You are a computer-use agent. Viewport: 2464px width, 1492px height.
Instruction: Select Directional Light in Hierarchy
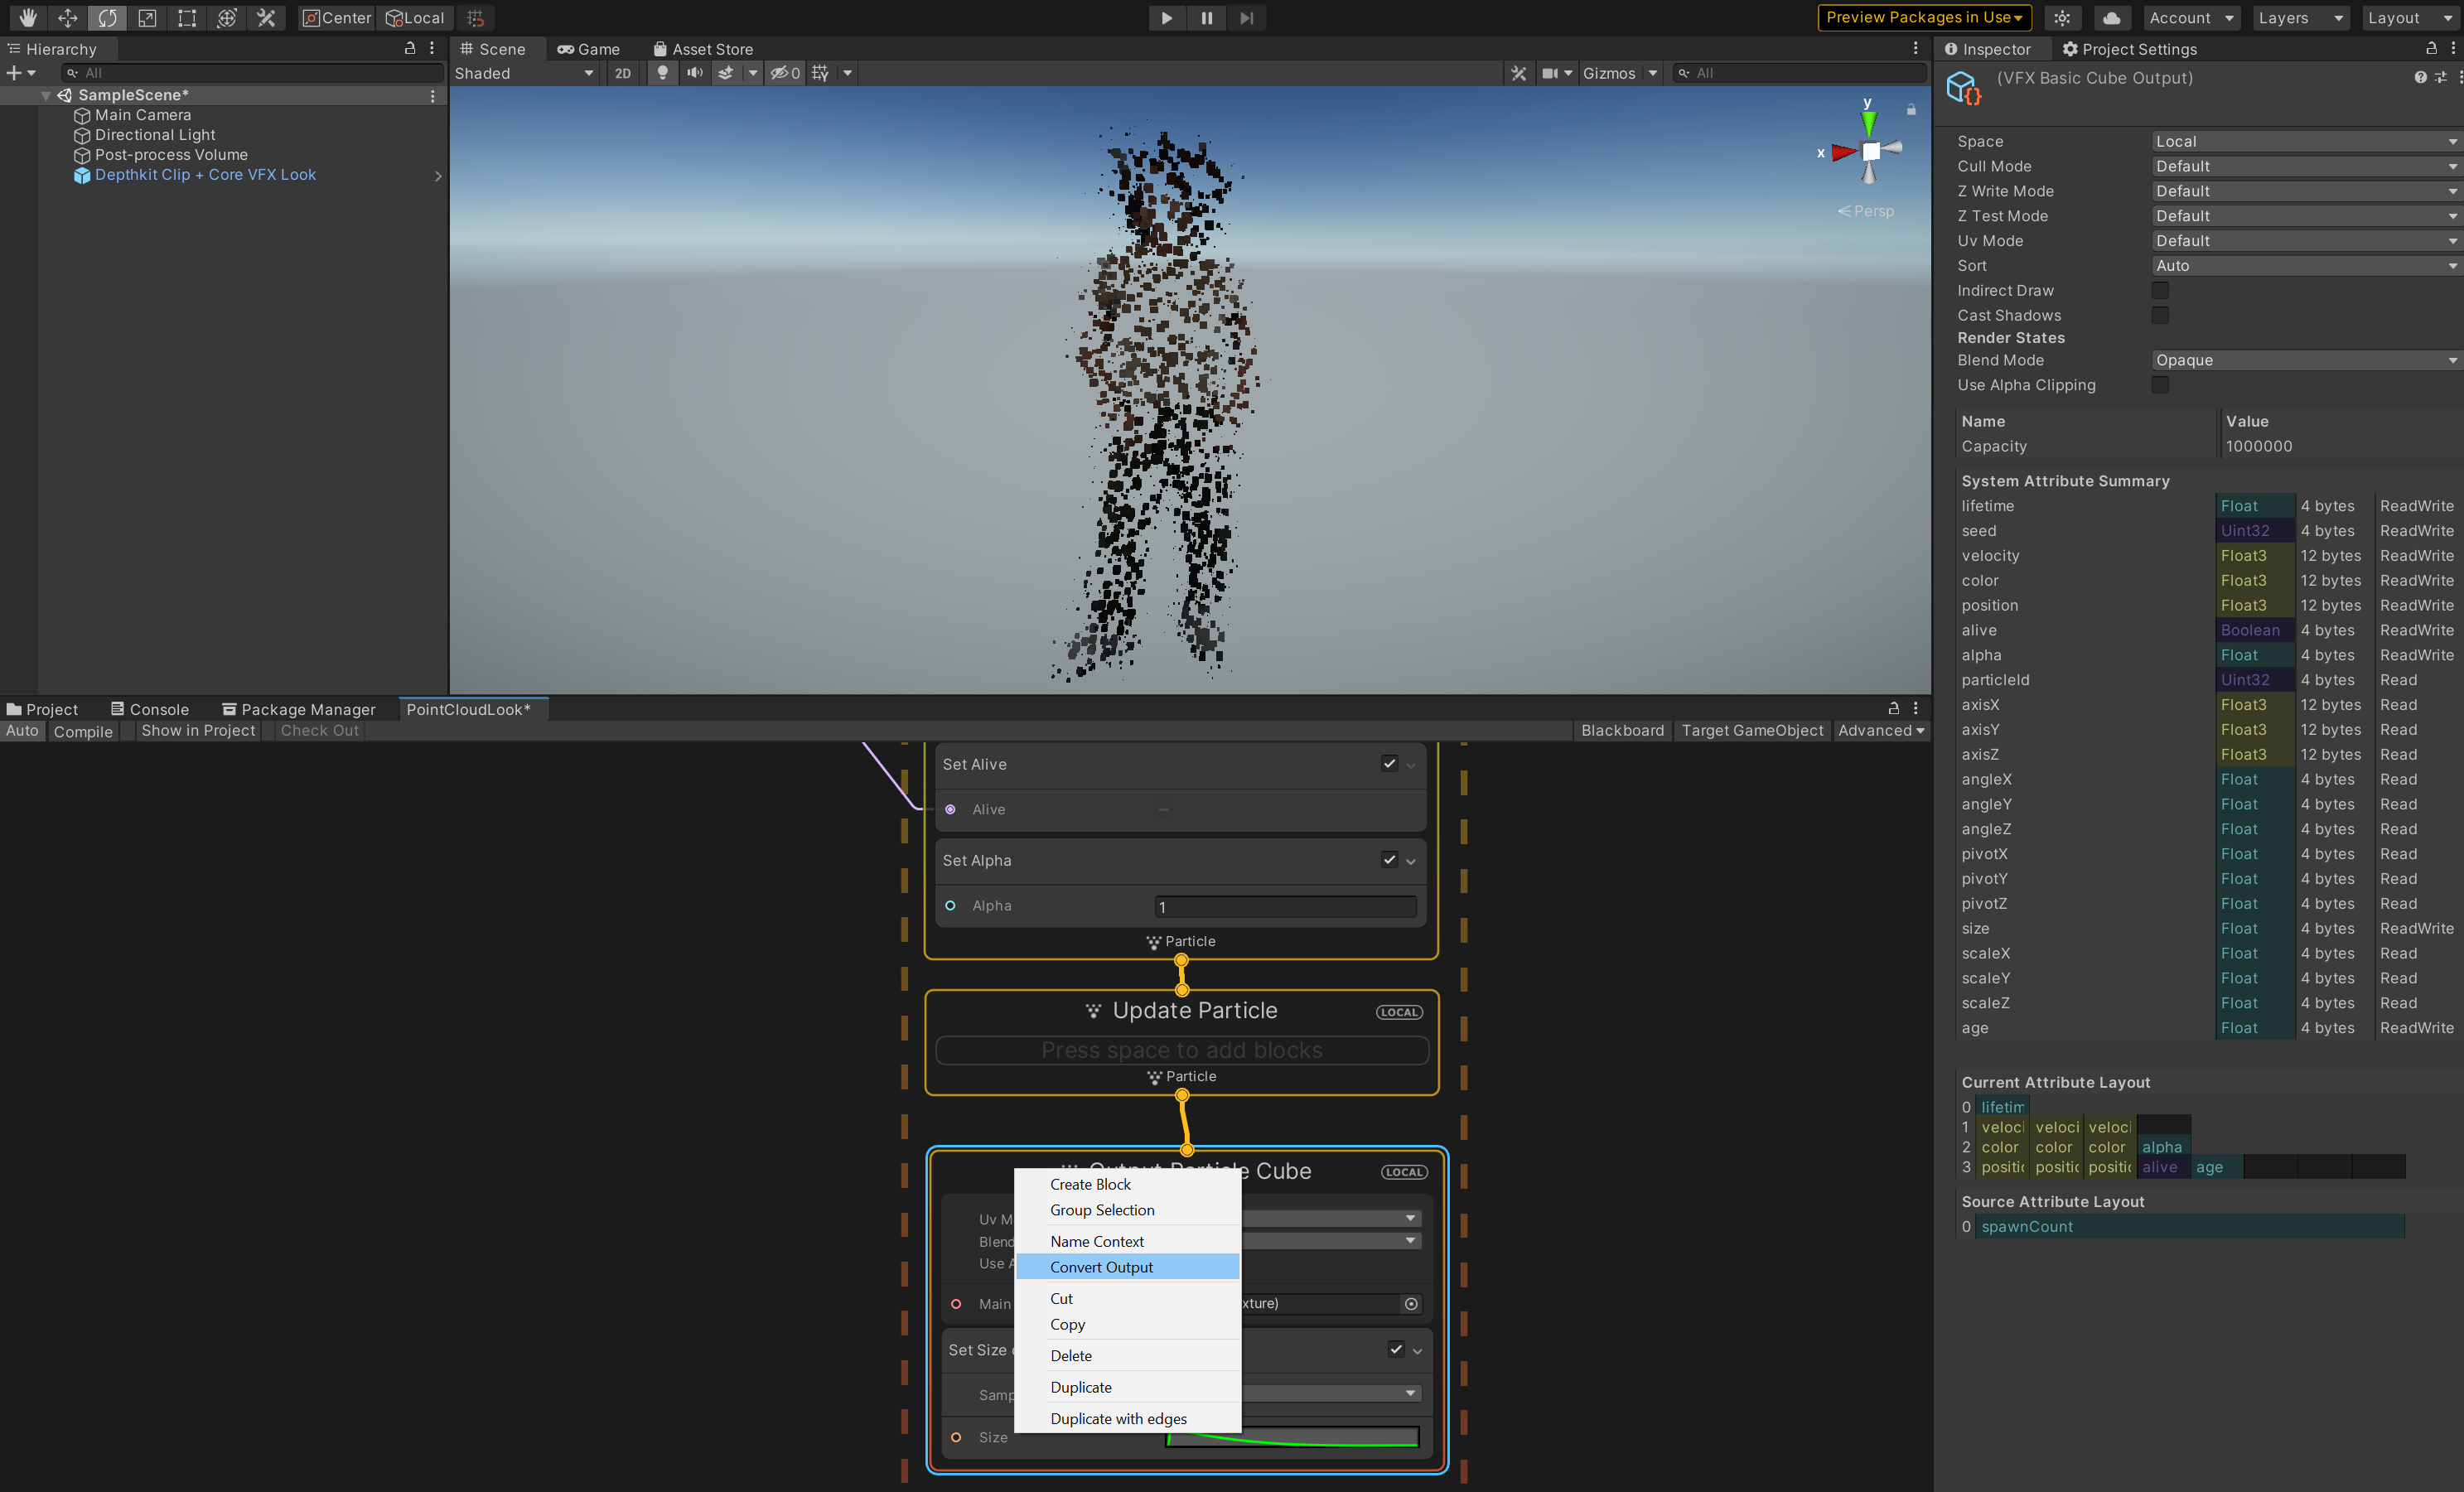(x=155, y=135)
